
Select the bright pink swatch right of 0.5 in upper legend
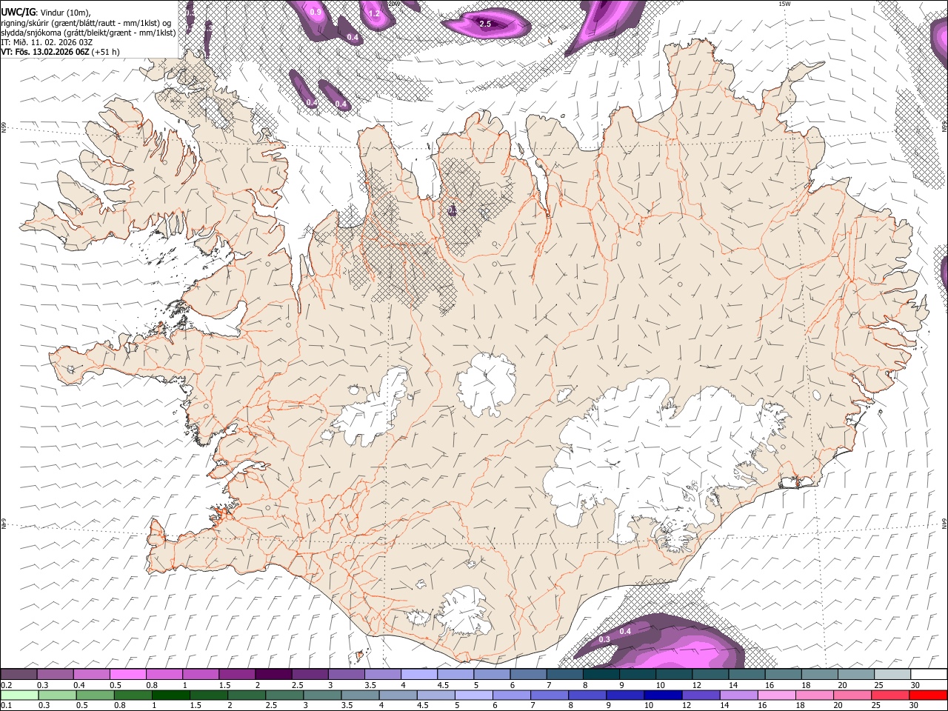127,675
